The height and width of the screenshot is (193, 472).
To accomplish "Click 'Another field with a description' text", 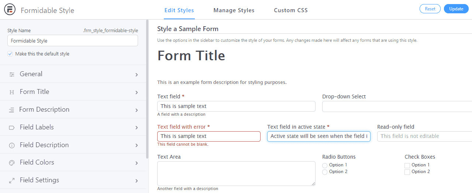I will tap(187, 189).
